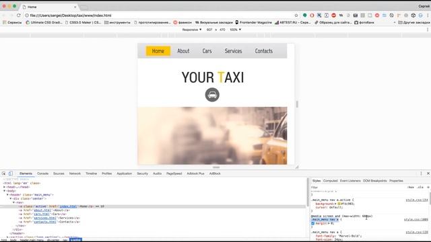Viewport: 431px width, 242px height.
Task: Click the body breadcrumb in DevTools
Action: pos(13,240)
